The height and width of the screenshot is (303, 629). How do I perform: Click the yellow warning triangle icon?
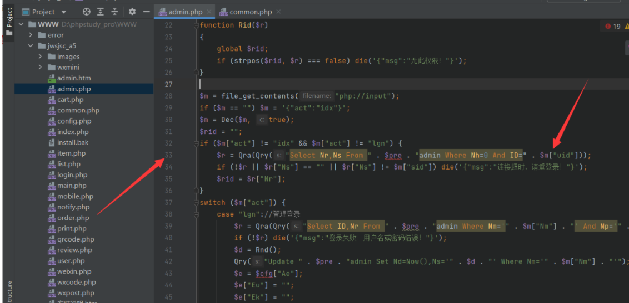[x=627, y=27]
